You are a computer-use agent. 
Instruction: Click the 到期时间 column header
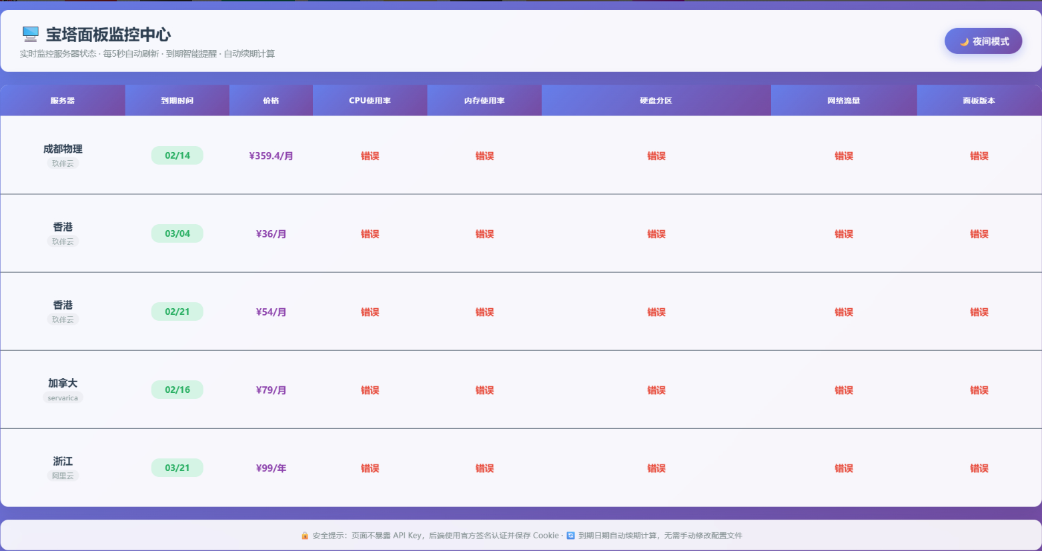click(x=177, y=101)
